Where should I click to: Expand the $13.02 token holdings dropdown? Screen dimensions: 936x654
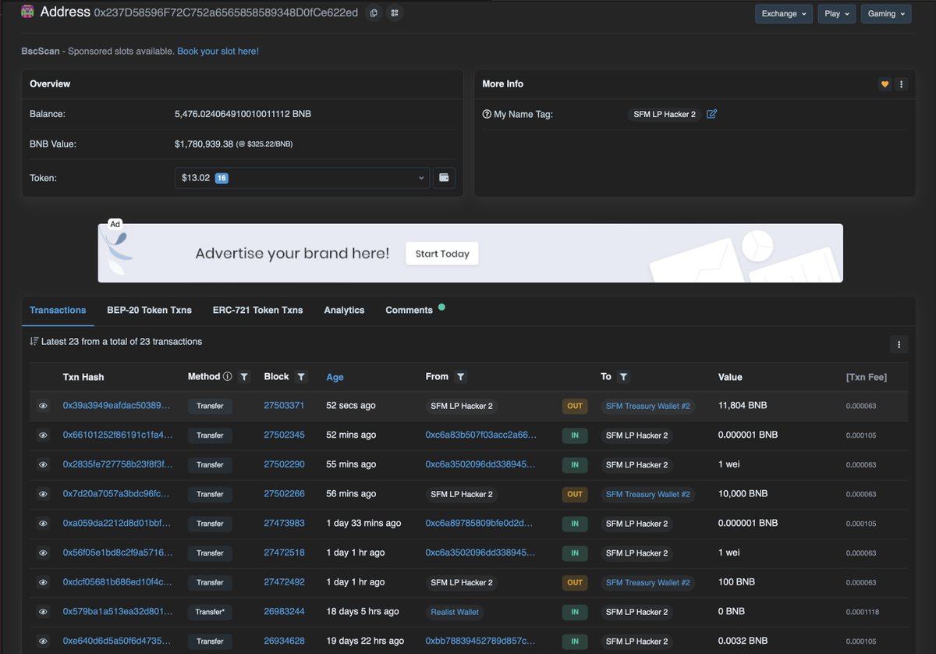[x=302, y=178]
